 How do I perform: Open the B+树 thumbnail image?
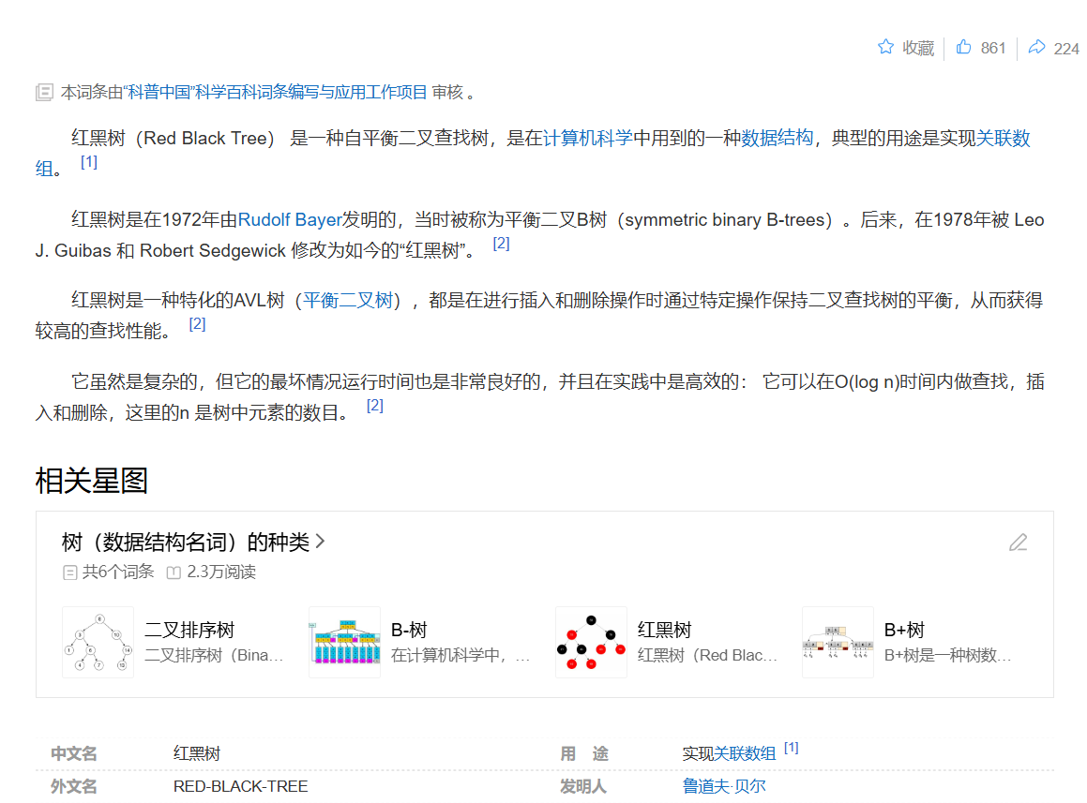tap(838, 642)
